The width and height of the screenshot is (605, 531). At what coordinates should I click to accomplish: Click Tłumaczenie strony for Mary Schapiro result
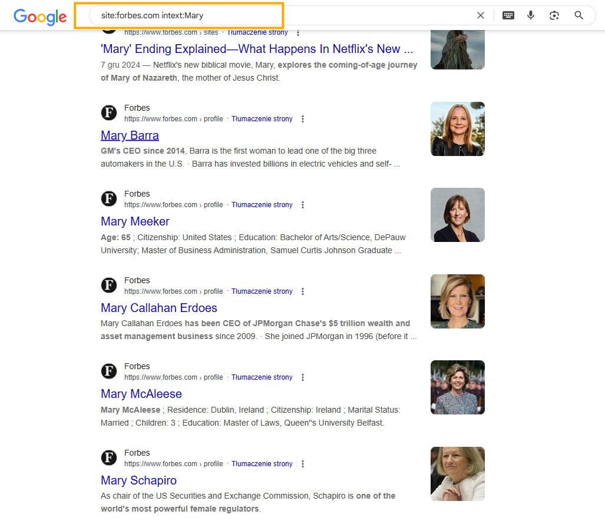click(x=262, y=463)
